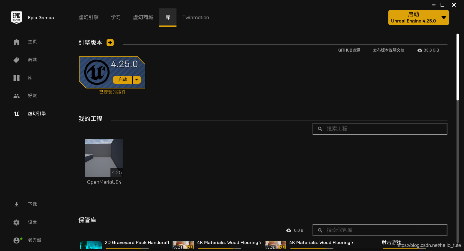Open the OpenMarioUE4 project thumbnail
Screen dimensions: 464x251
coord(104,158)
